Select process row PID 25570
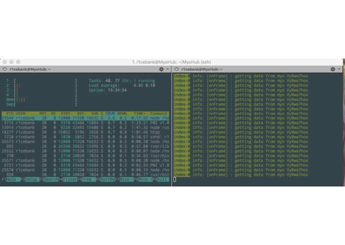This screenshot has height=245, width=345. click(85, 170)
